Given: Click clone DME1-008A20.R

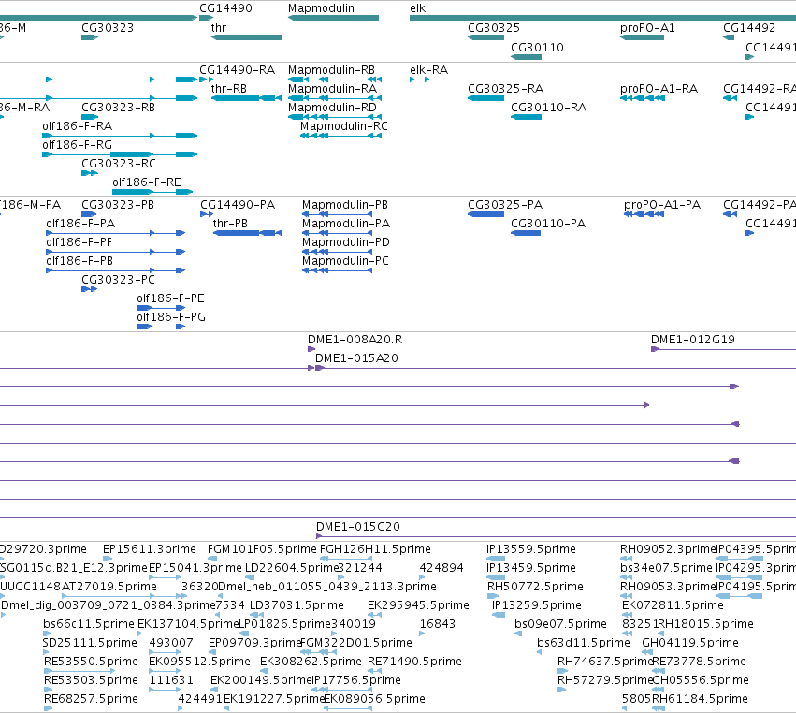Looking at the screenshot, I should coord(355,340).
